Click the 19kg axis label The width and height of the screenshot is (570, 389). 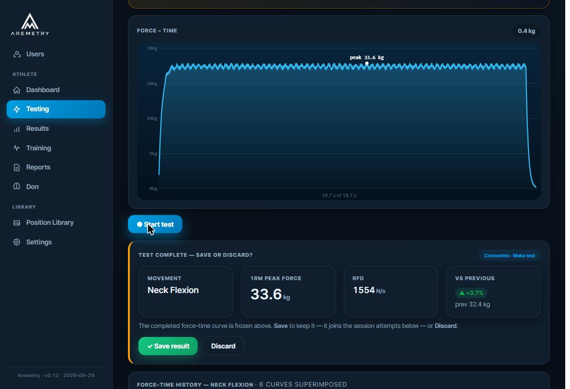coord(152,118)
